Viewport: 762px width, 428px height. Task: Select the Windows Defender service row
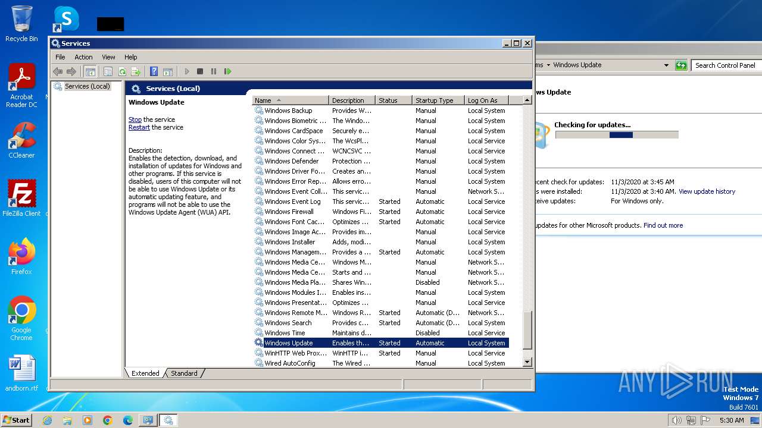pyautogui.click(x=381, y=161)
